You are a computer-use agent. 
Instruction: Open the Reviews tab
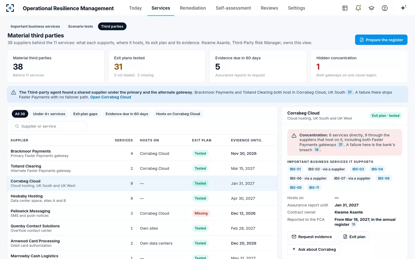tap(269, 8)
